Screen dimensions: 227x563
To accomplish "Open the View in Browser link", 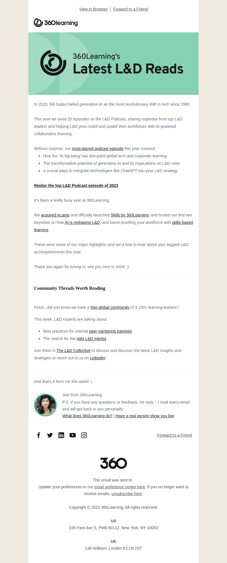I will [x=93, y=9].
